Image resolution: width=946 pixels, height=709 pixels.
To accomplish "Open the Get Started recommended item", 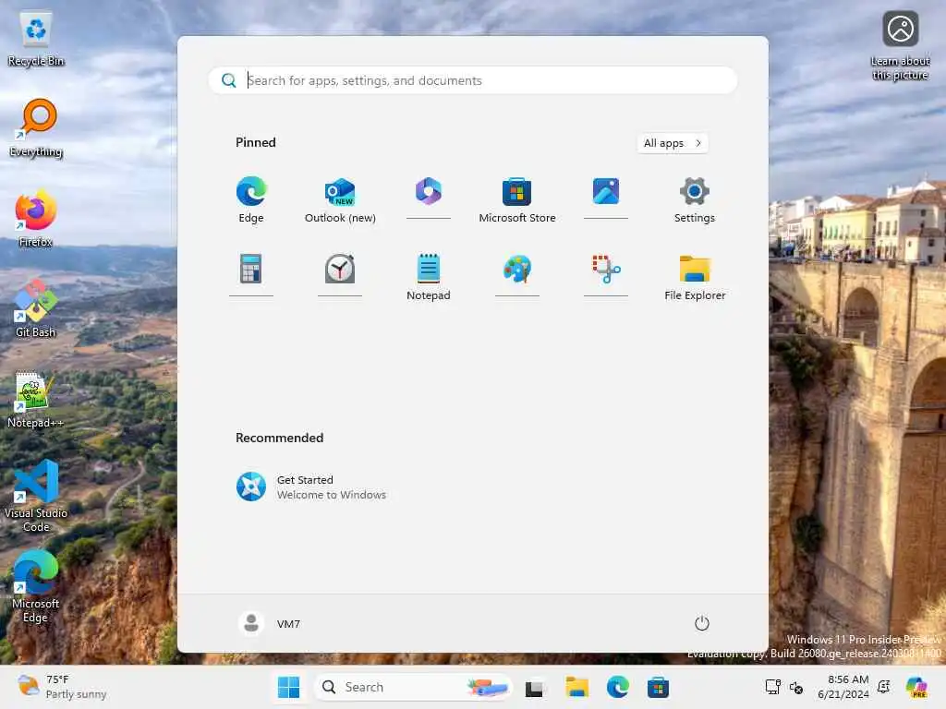I will click(310, 487).
